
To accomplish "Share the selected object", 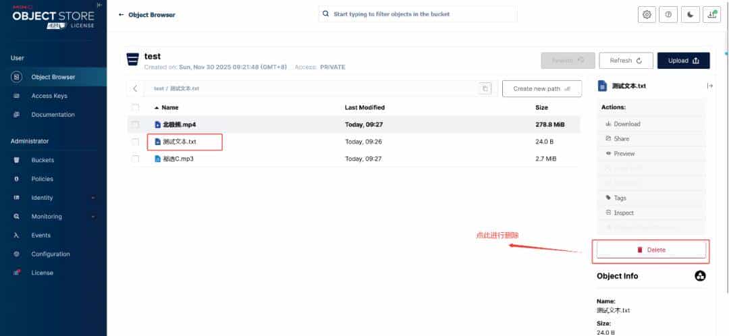I will click(x=651, y=139).
